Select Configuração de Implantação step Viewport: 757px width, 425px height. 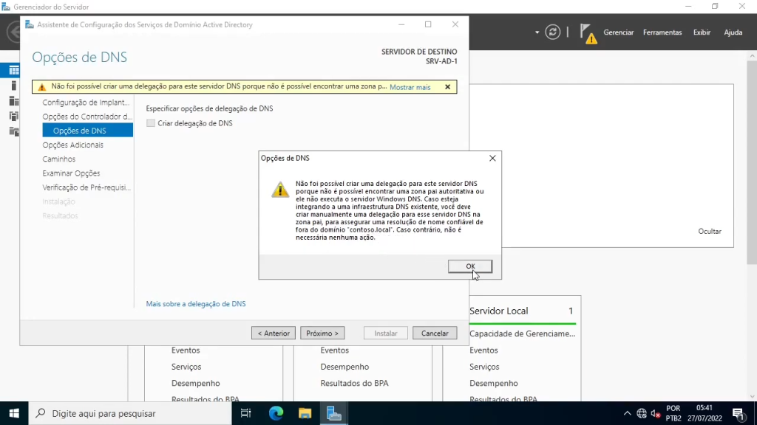point(86,102)
